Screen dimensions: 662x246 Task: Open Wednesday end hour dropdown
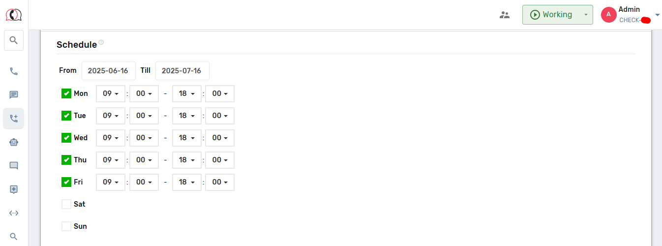[x=187, y=138]
